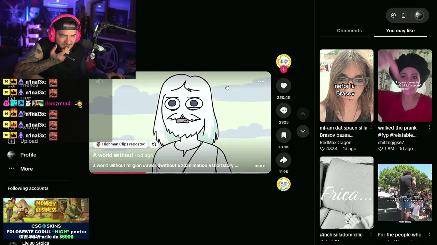
Task: Open Upload in the left sidebar
Action: [29, 141]
